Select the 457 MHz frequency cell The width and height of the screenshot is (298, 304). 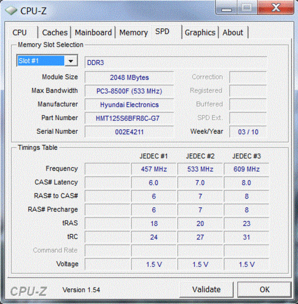point(153,169)
